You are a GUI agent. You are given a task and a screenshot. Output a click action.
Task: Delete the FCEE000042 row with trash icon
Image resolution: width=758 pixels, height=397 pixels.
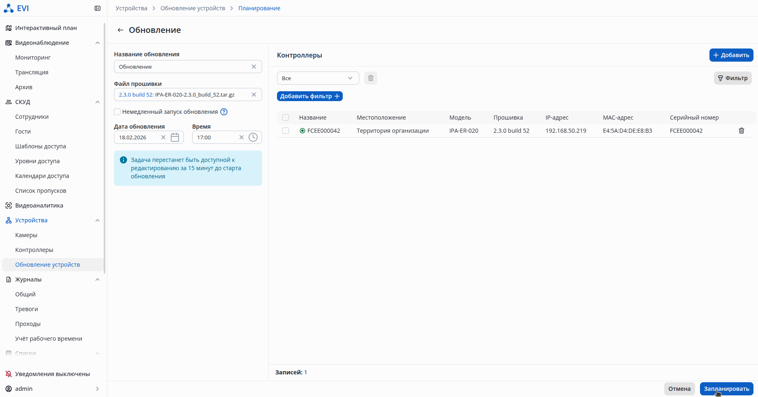click(x=741, y=131)
